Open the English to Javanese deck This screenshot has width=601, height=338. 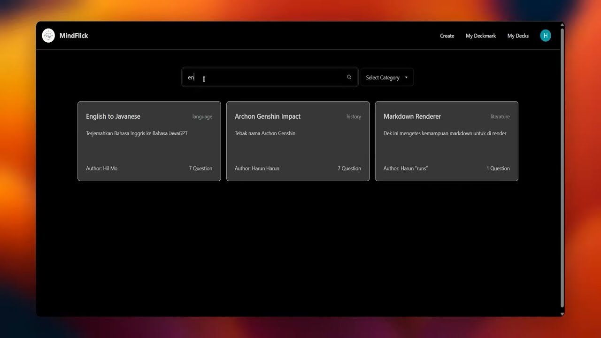[149, 141]
